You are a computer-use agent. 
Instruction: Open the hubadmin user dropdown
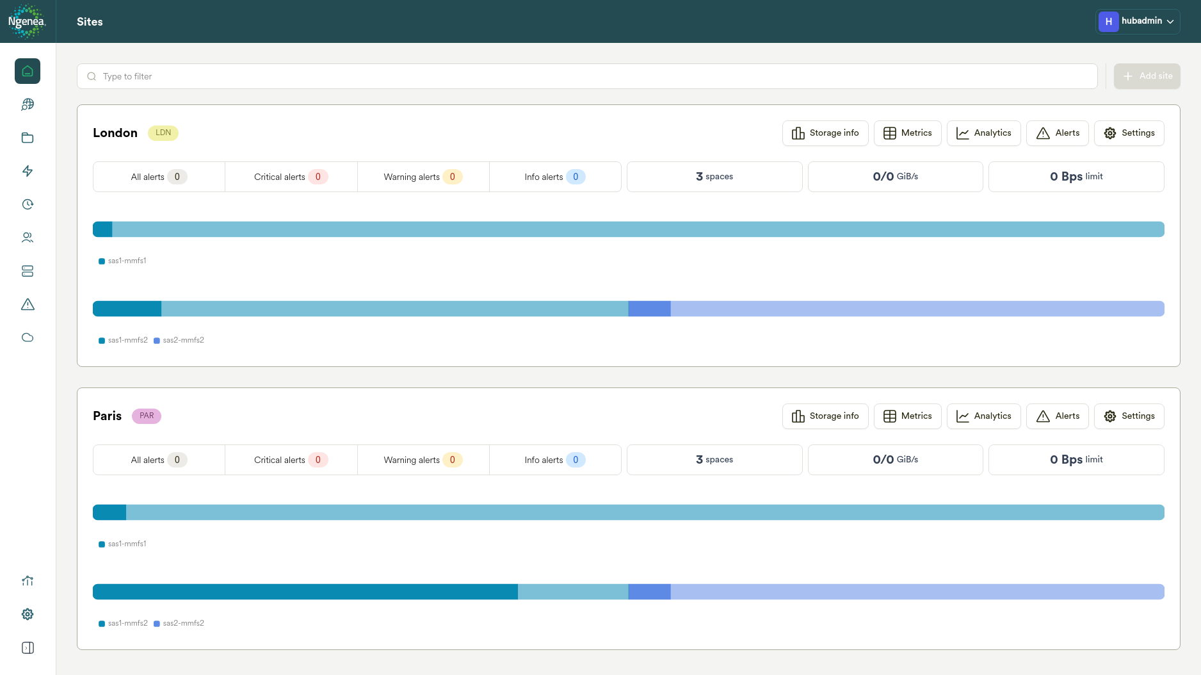1138,21
